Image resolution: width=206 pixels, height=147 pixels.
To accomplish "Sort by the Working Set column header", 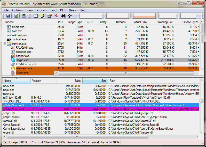I will click(162, 22).
